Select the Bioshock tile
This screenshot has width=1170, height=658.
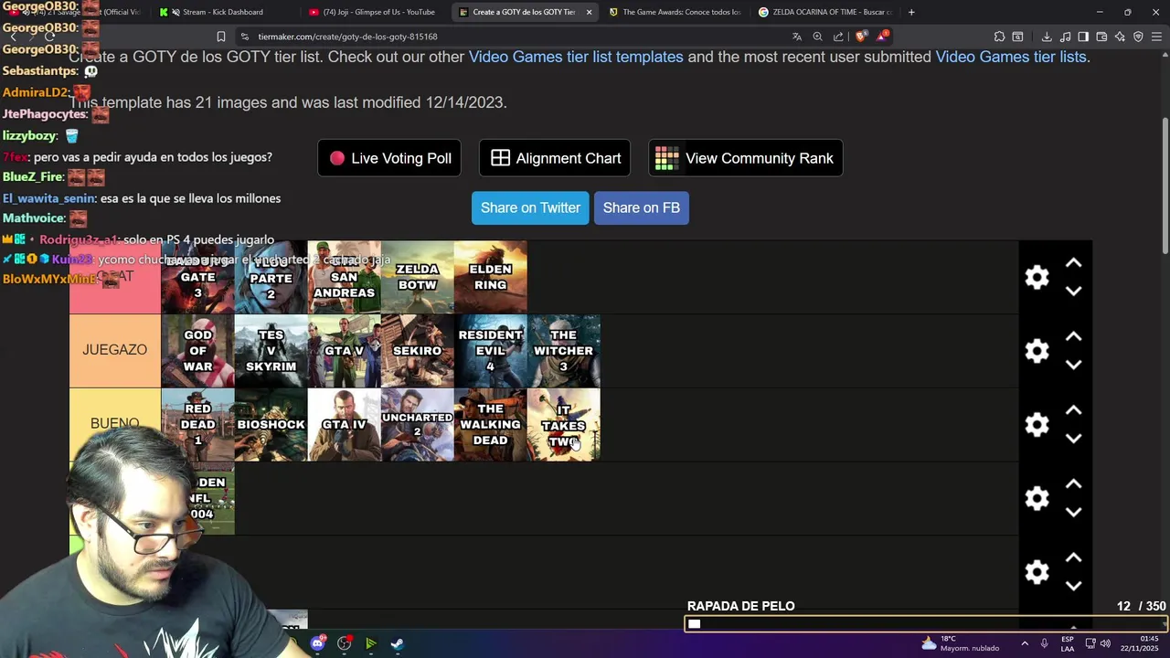271,425
